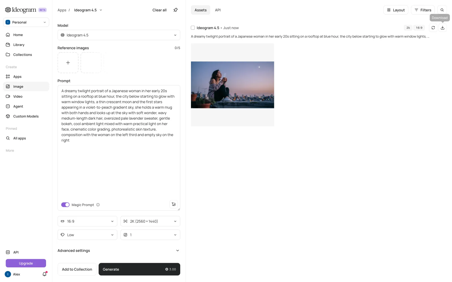The width and height of the screenshot is (452, 282).
Task: Open the generated rooftop image thumbnail
Action: pyautogui.click(x=232, y=85)
